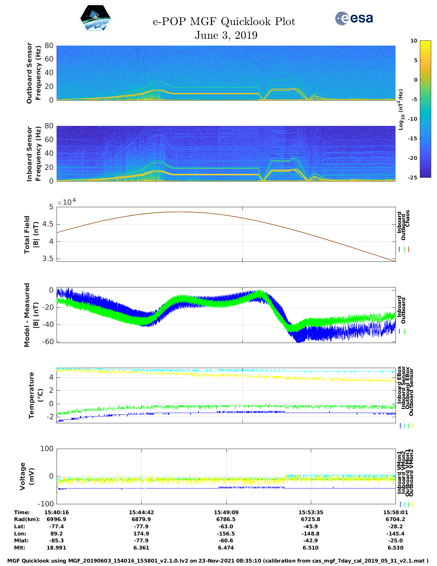Click the Total Field curve peak

(x=180, y=212)
